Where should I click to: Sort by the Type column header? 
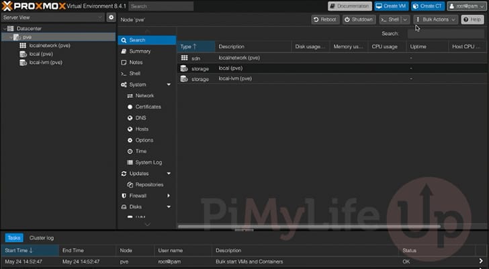tap(196, 46)
